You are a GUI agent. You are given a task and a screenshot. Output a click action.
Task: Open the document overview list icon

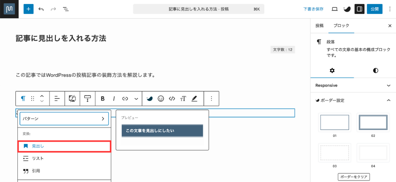click(66, 9)
